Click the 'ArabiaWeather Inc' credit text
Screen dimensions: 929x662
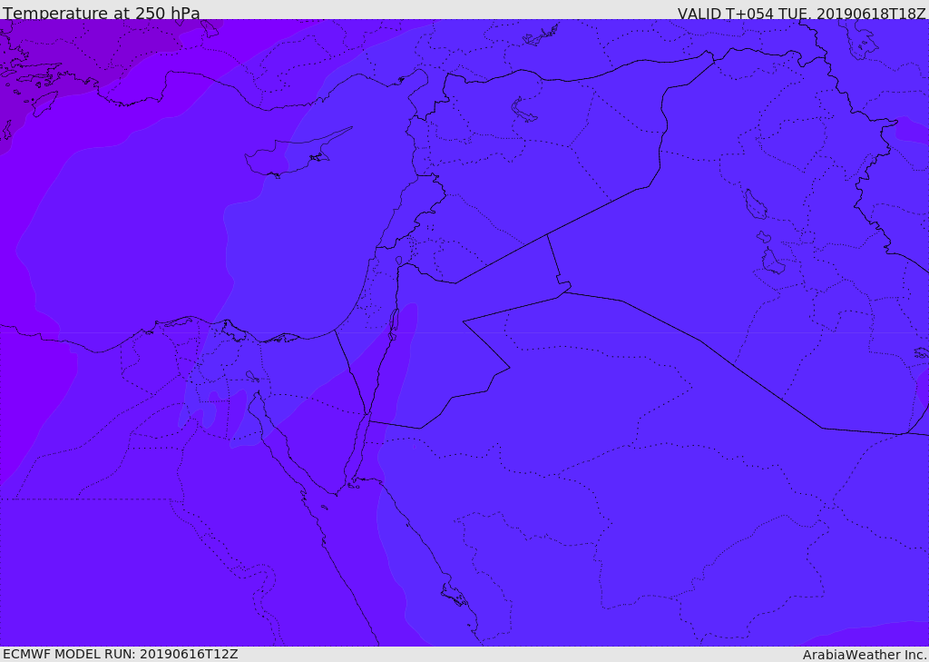click(x=865, y=655)
